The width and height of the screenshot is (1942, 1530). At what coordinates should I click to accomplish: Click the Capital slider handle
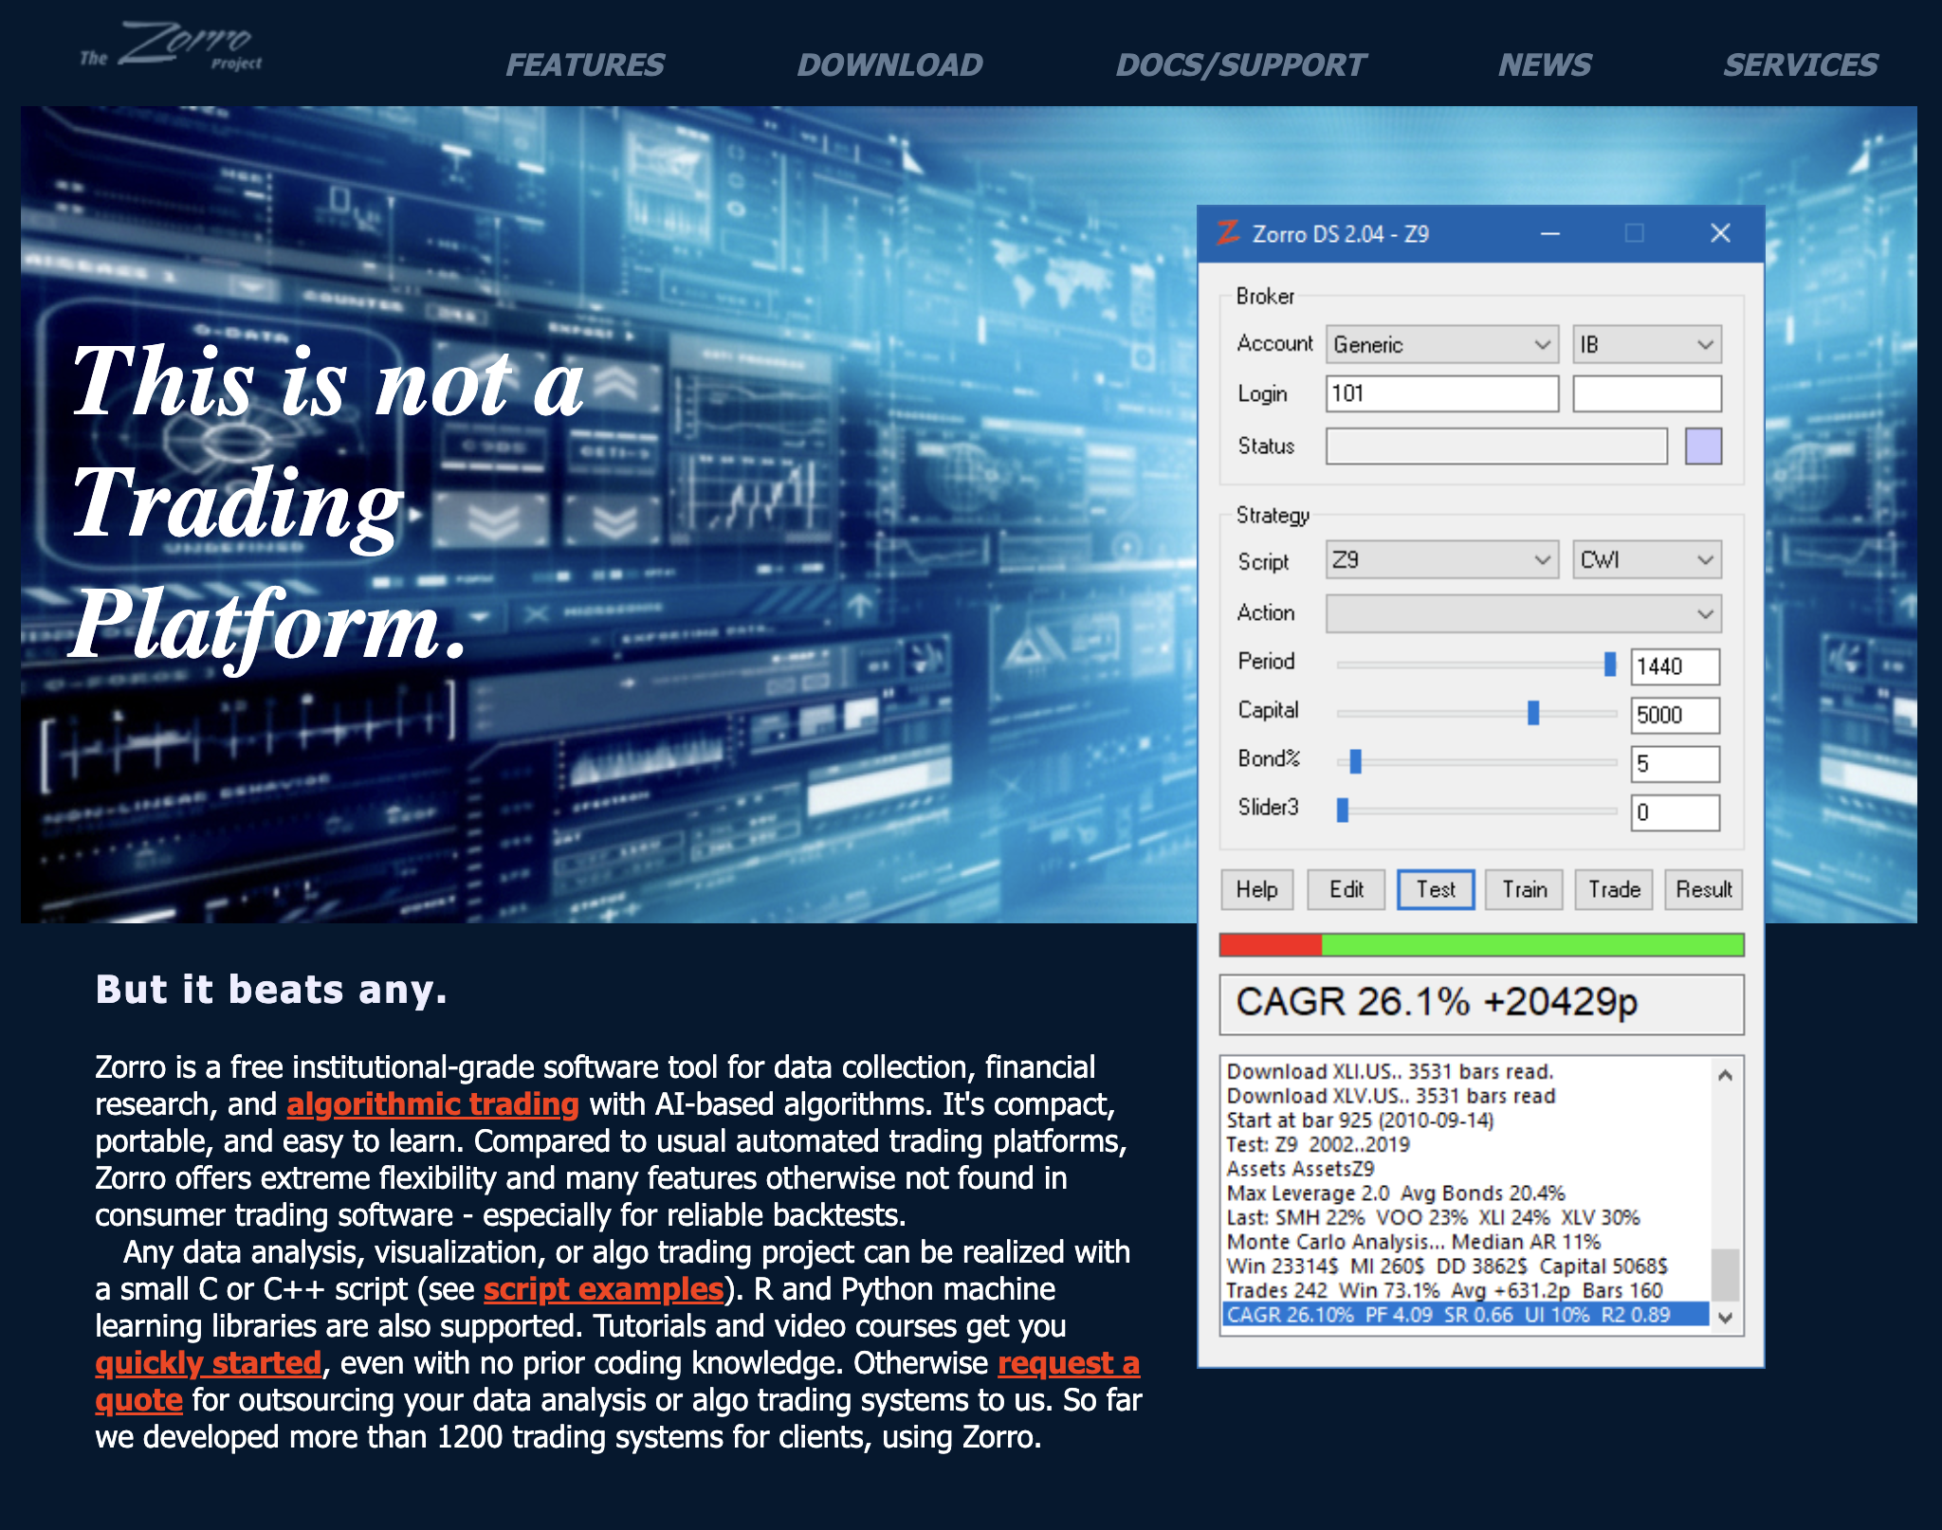(x=1533, y=713)
